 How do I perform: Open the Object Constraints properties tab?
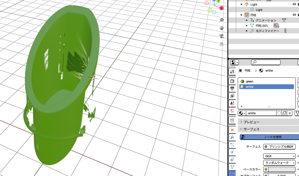pos(232,160)
